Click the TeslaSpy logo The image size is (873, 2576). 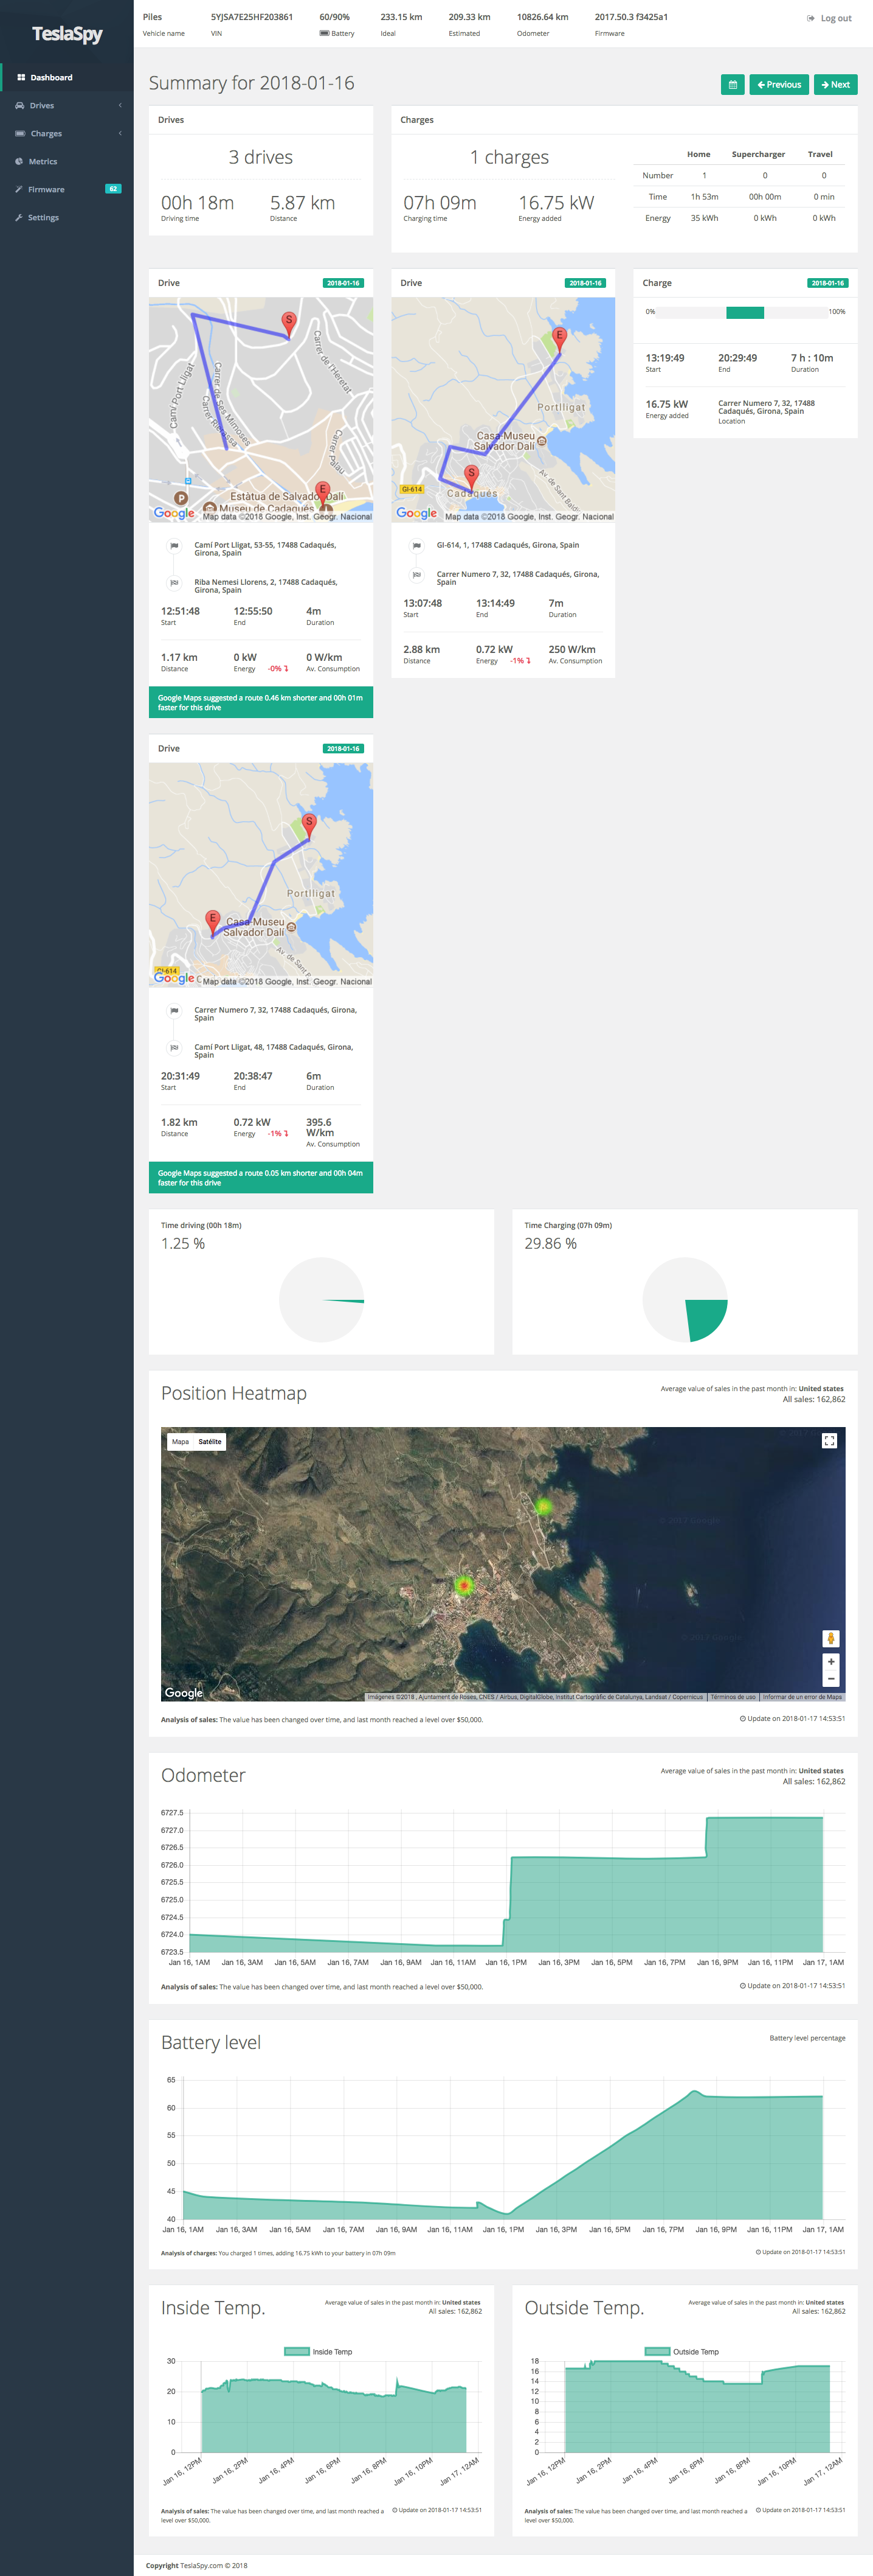tap(67, 34)
